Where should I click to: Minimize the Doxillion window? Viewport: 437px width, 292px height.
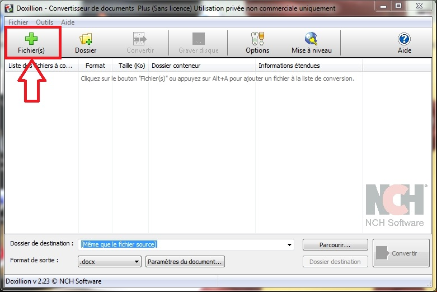[383, 6]
